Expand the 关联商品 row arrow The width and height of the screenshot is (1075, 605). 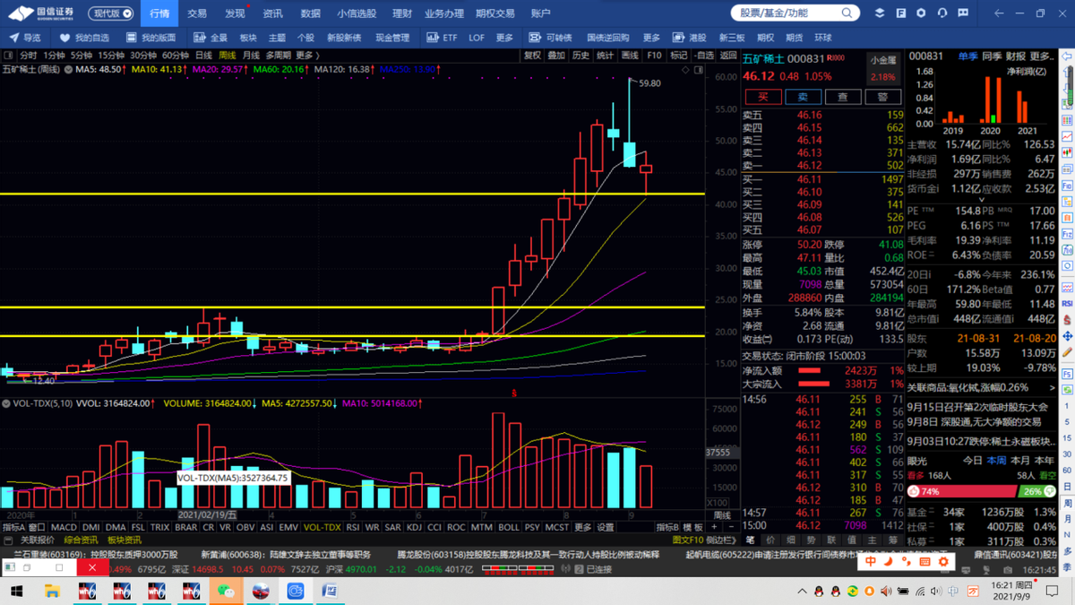click(x=1053, y=388)
